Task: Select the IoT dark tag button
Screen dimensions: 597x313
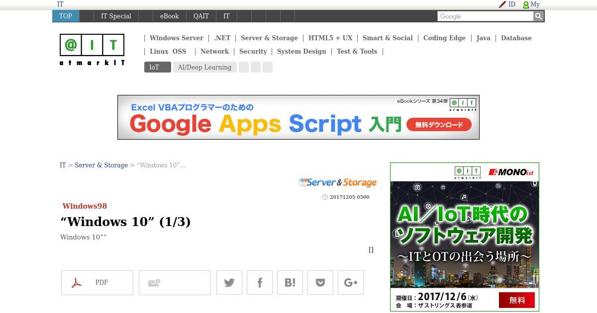Action: [x=157, y=67]
